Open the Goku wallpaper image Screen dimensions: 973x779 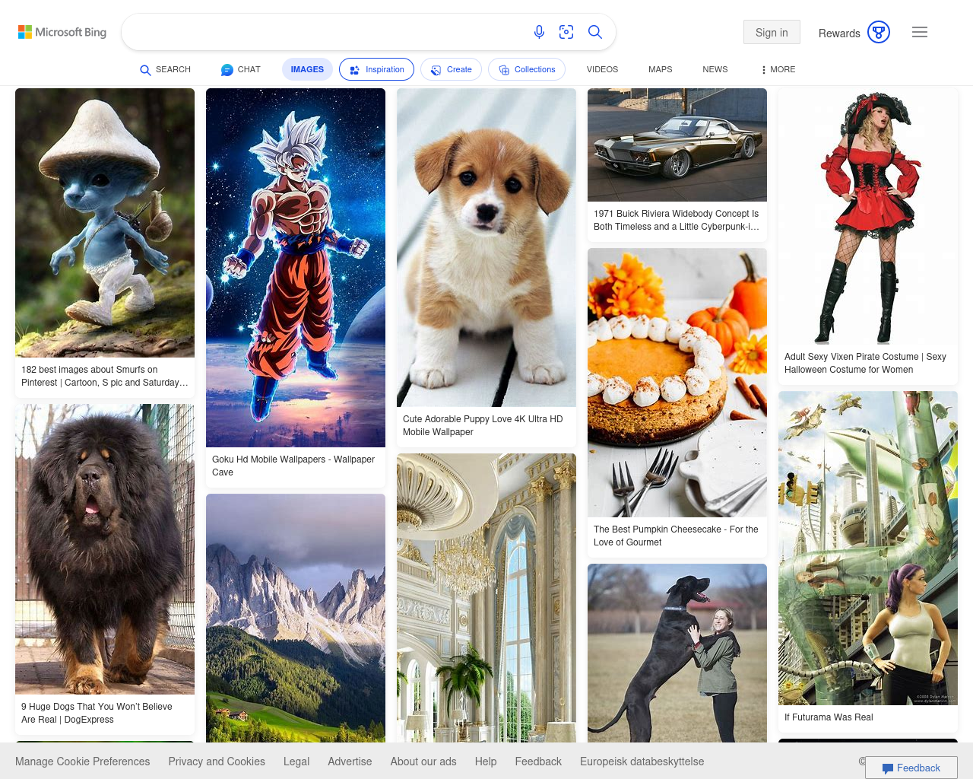coord(296,268)
